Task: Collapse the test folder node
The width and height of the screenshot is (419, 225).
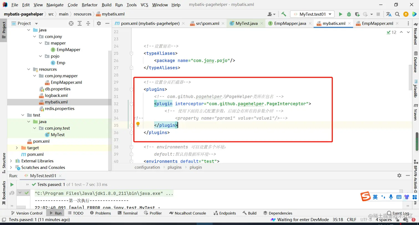Action: point(23,115)
